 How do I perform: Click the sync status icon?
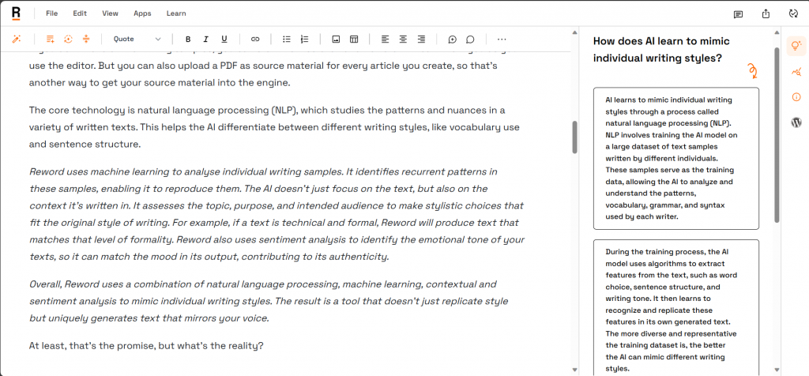[793, 13]
